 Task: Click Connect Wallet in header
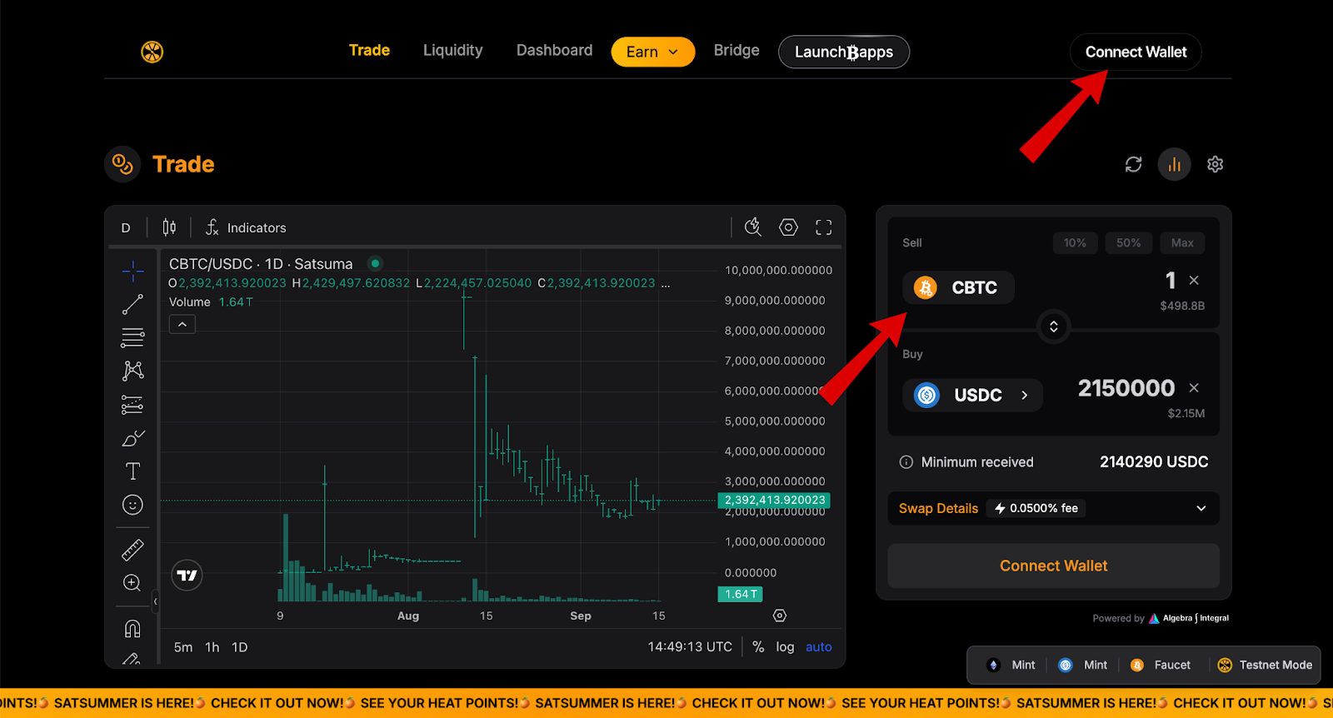1136,52
